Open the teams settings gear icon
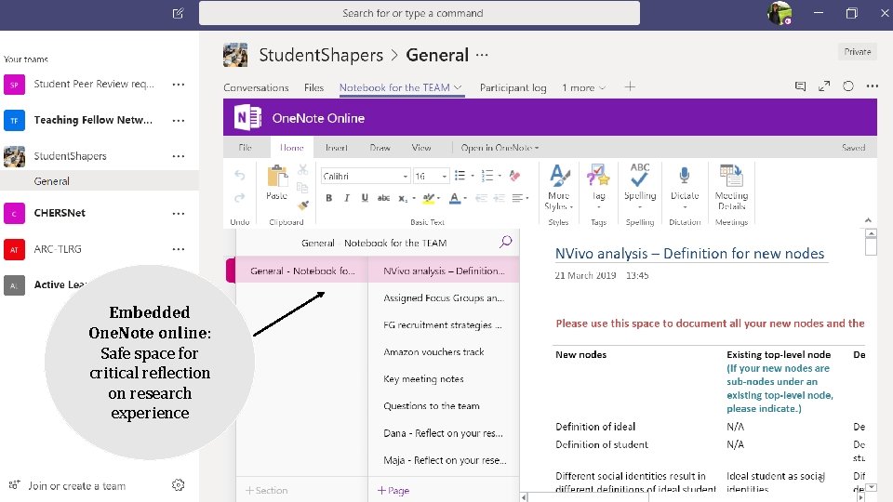 [x=179, y=485]
